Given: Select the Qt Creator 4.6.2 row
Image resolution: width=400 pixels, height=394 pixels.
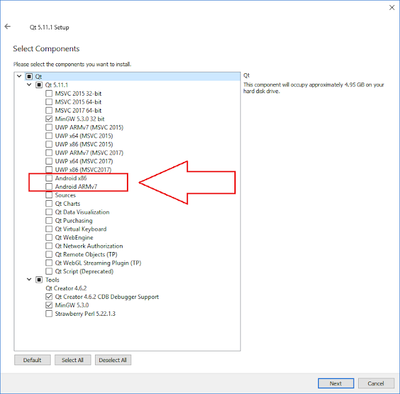Looking at the screenshot, I should pos(66,288).
